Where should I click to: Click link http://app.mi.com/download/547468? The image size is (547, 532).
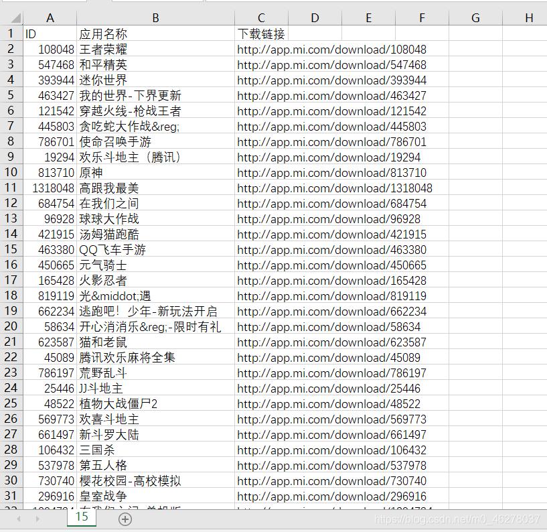click(x=332, y=65)
